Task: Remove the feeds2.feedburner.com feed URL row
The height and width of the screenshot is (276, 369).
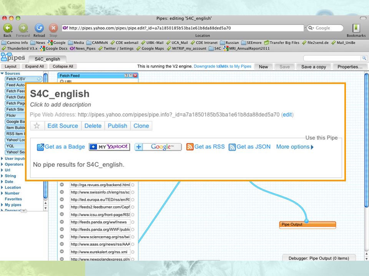Action: pyautogui.click(x=62, y=207)
